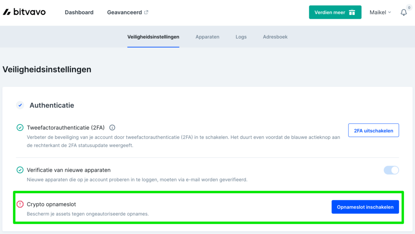Viewport: 415px width, 234px height.
Task: Disable verification of new devices toggle
Action: click(391, 170)
